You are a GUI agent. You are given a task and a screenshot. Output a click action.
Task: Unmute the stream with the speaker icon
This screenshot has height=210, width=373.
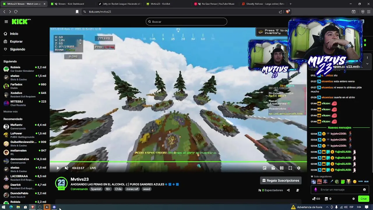66,168
